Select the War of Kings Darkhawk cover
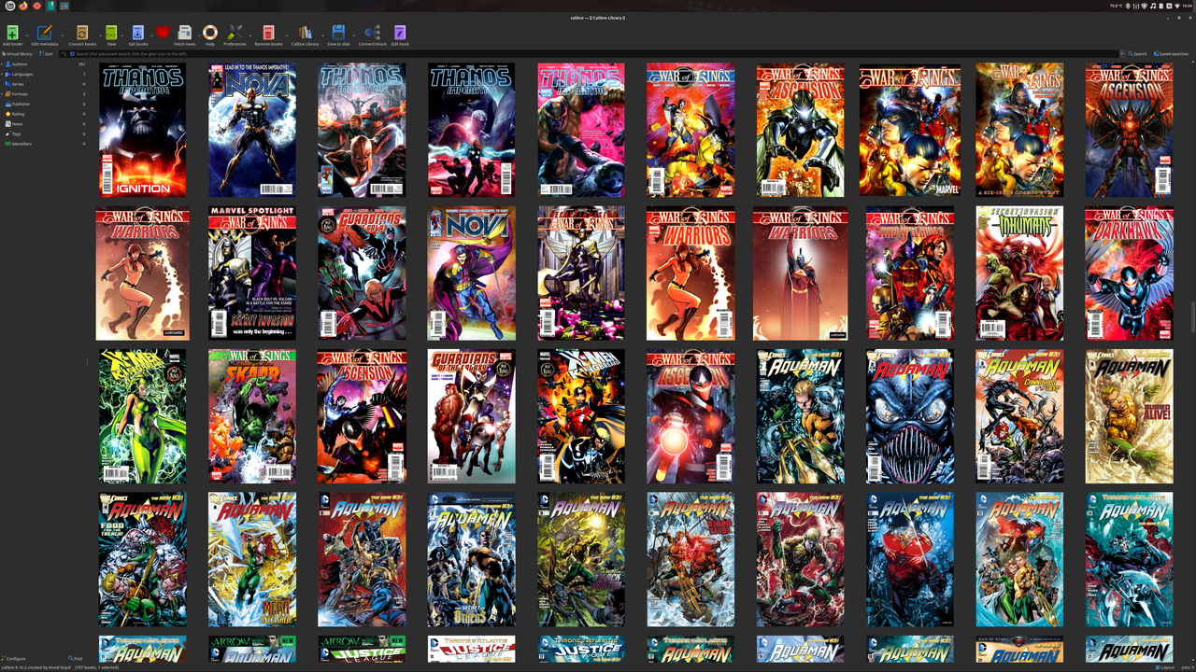 point(1129,273)
